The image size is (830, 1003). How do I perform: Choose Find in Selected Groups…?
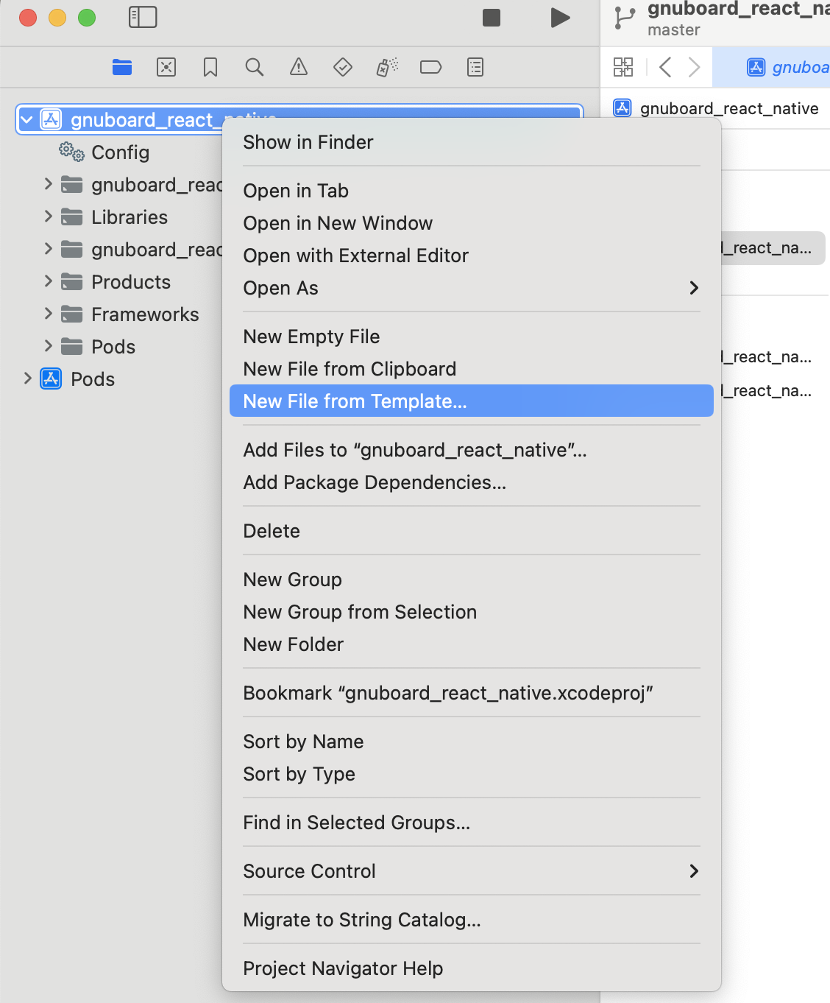pyautogui.click(x=472, y=823)
